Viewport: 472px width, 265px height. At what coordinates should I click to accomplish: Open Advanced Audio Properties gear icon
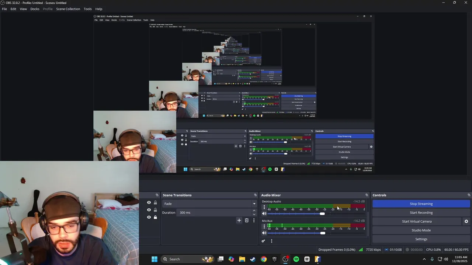pyautogui.click(x=263, y=241)
